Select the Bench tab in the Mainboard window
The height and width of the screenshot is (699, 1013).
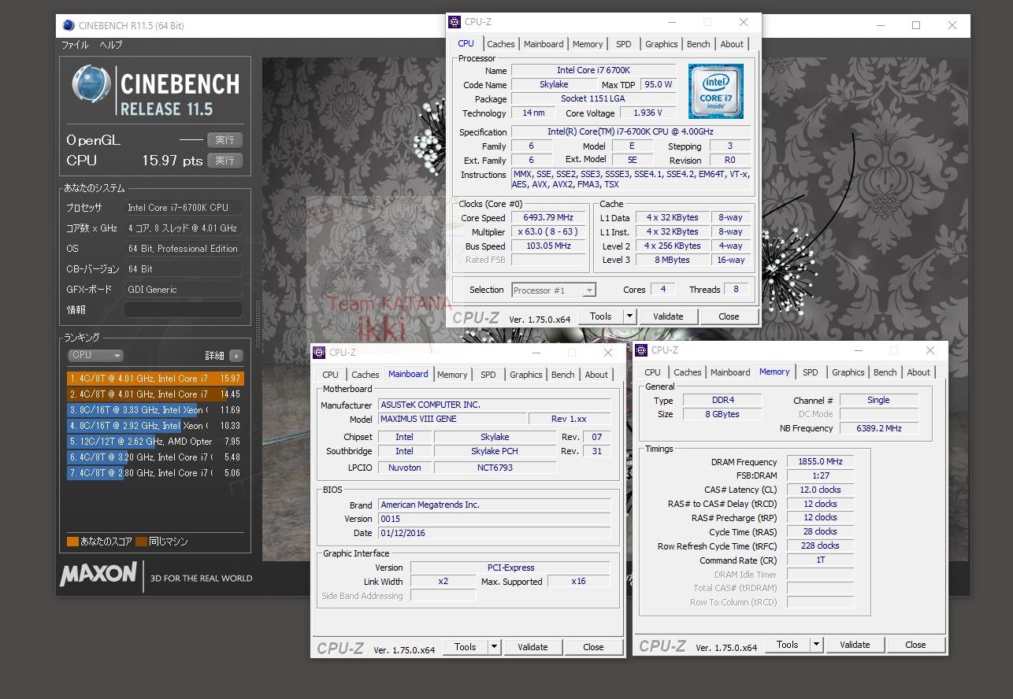562,375
